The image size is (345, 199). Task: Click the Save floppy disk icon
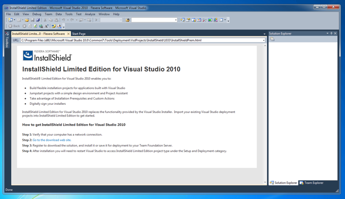(x=32, y=20)
